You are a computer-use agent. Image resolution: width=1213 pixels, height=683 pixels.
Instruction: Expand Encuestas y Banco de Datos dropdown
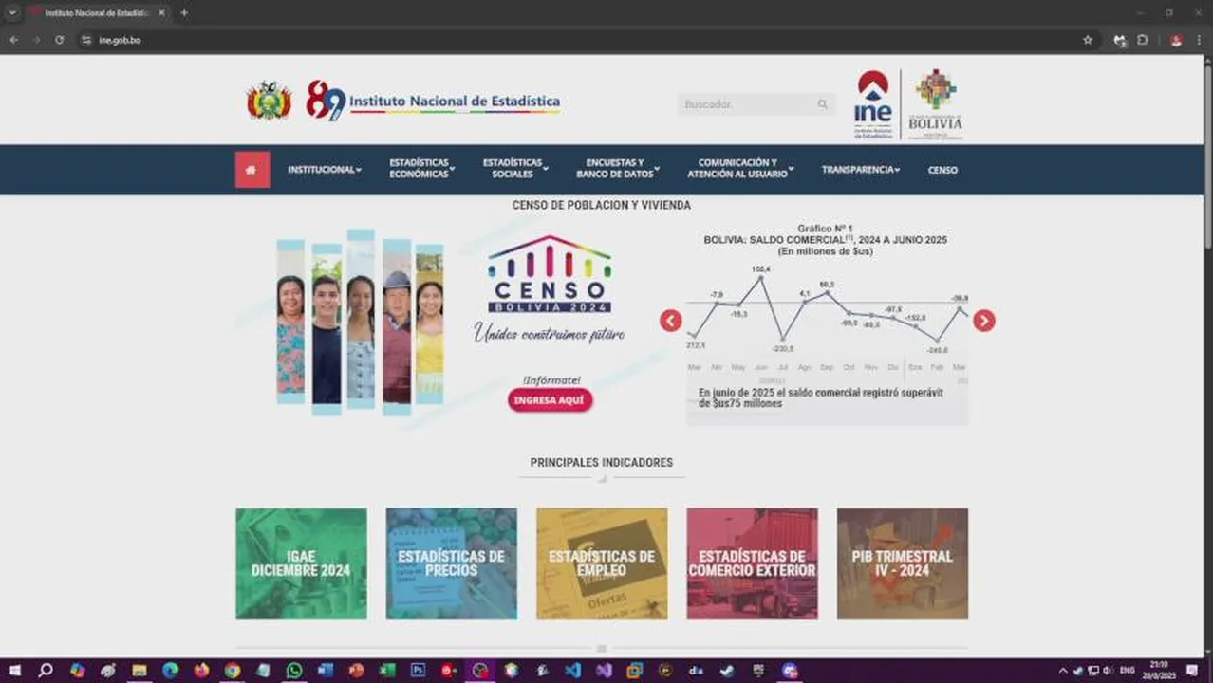point(618,169)
